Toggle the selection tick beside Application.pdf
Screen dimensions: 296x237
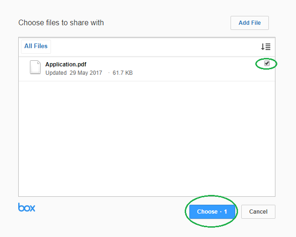267,63
